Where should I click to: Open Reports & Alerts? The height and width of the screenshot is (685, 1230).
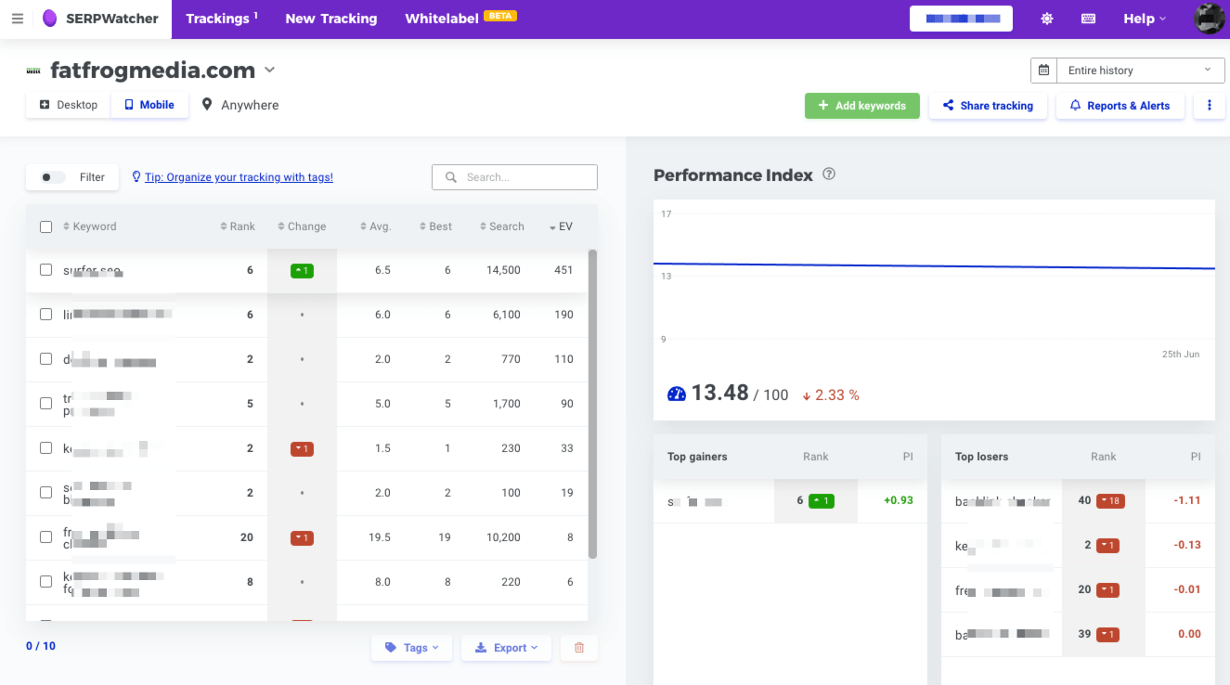click(x=1120, y=106)
